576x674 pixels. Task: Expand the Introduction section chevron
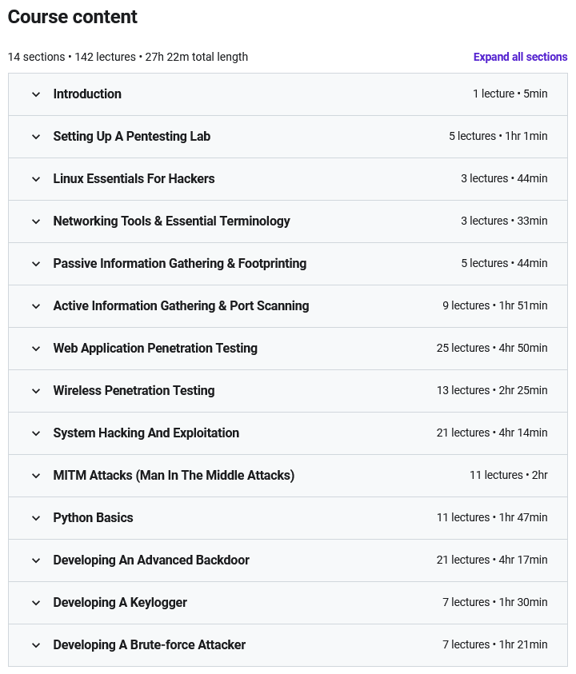(36, 94)
